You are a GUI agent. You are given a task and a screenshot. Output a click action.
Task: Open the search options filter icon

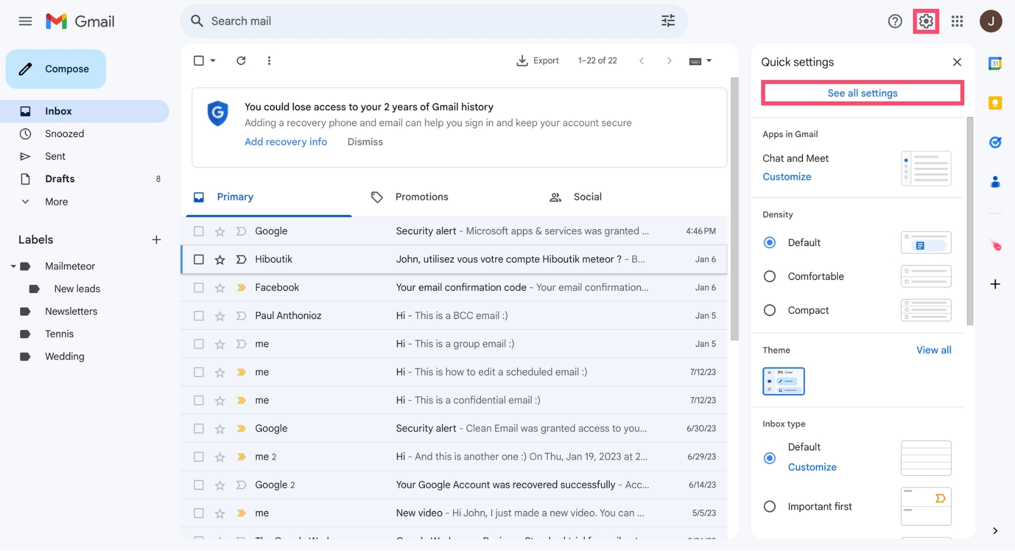tap(668, 21)
